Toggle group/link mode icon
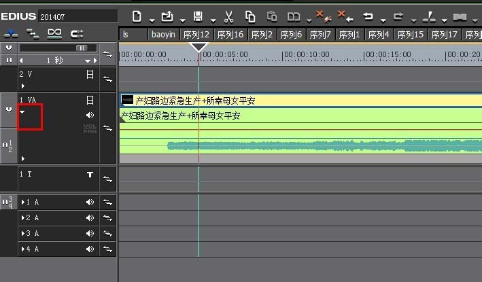 (54, 33)
